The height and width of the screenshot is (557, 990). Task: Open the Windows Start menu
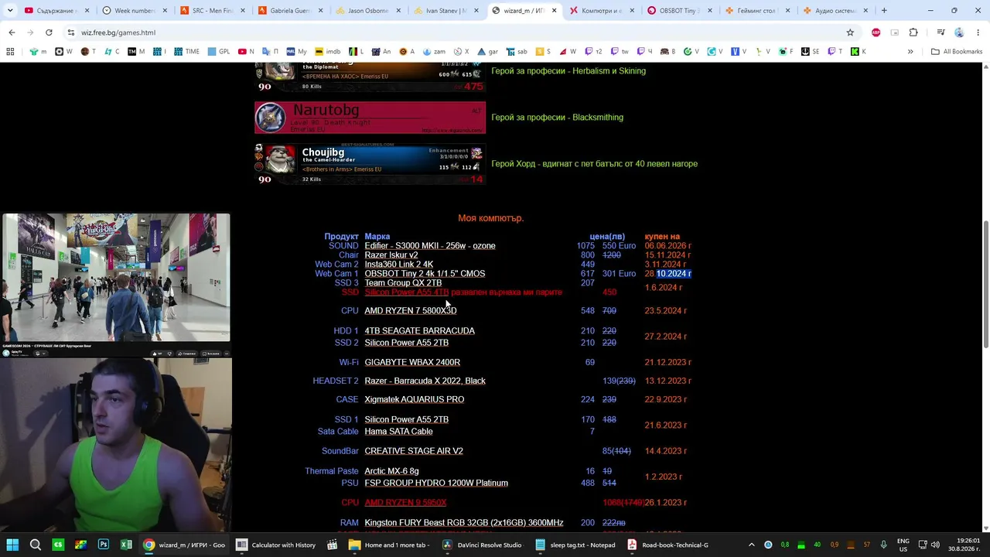point(12,545)
